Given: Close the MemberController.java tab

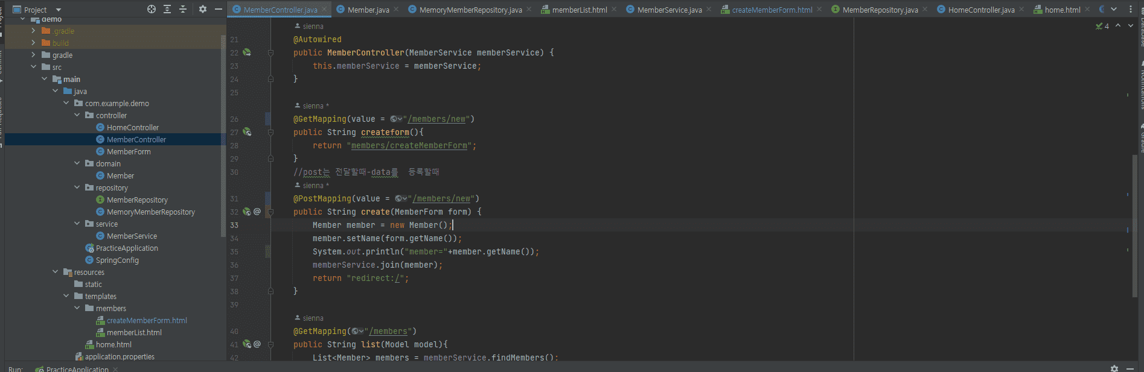Looking at the screenshot, I should (x=324, y=9).
